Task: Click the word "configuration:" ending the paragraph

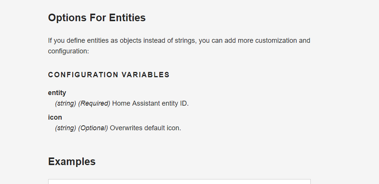Action: pyautogui.click(x=68, y=51)
